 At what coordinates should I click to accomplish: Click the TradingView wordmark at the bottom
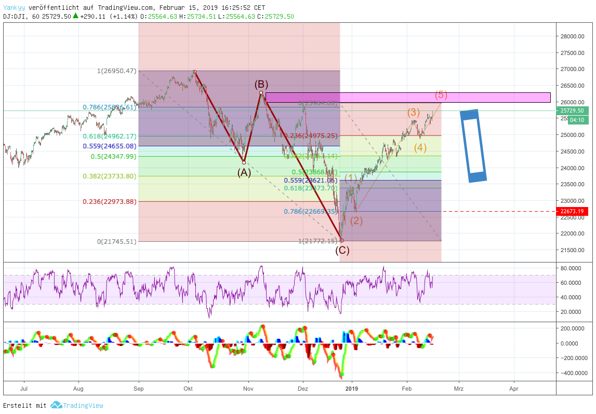83,405
